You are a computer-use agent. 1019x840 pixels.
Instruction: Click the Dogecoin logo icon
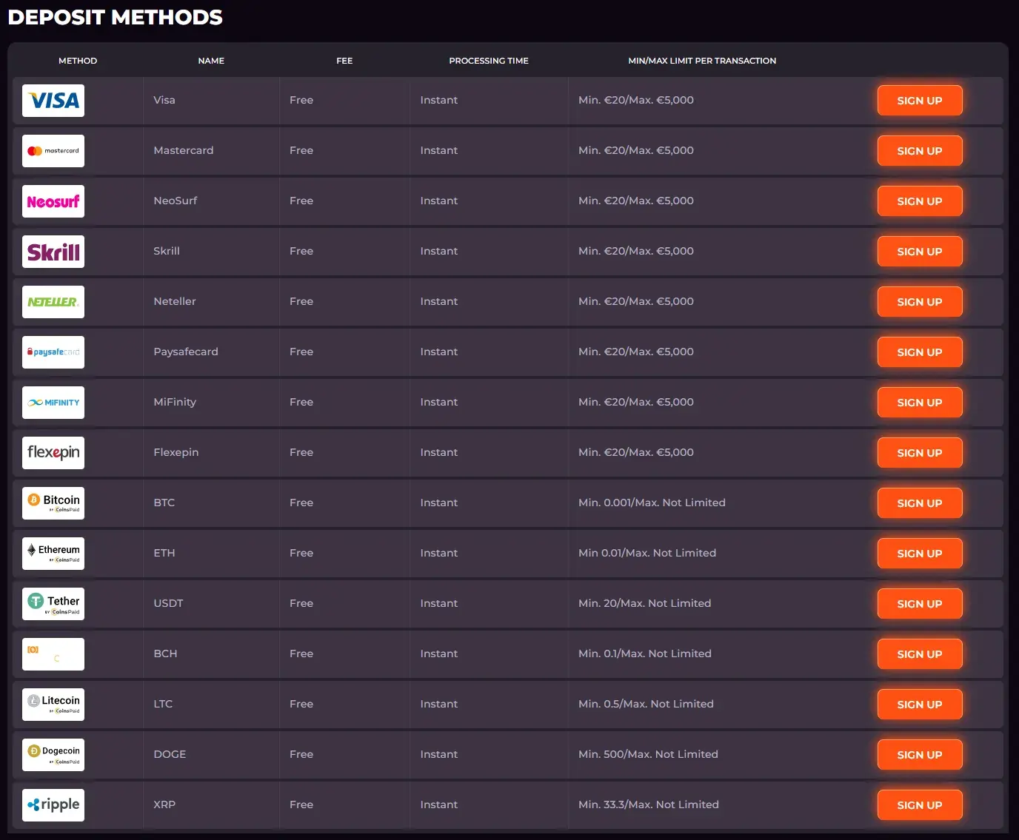pos(53,755)
